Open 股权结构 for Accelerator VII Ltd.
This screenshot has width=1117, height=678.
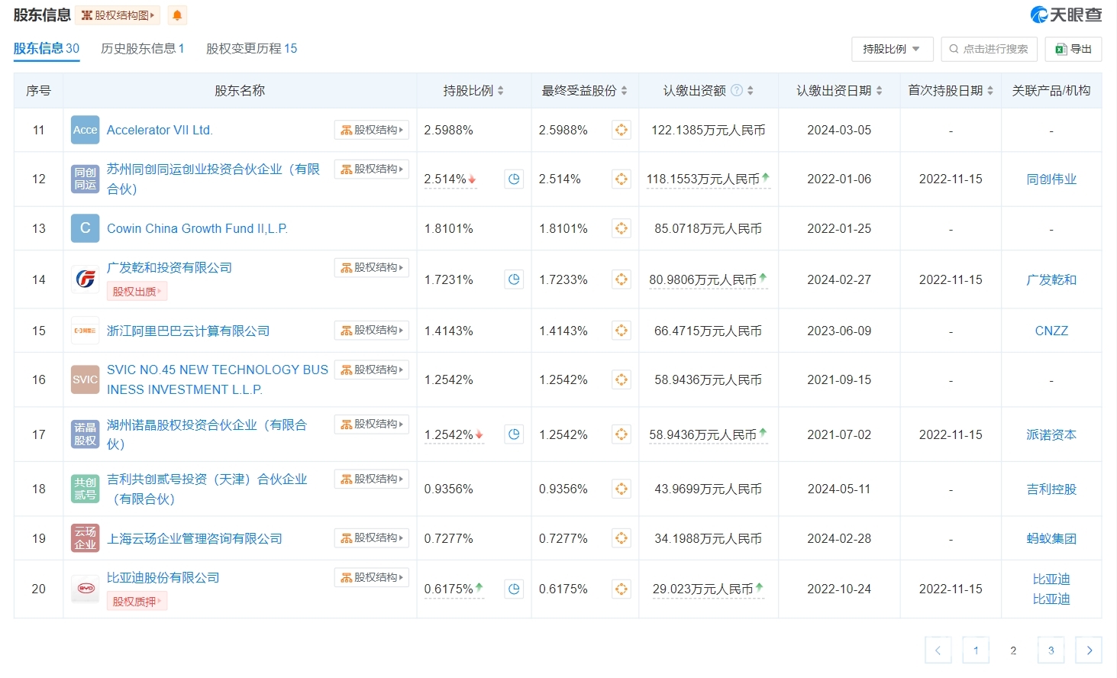click(x=372, y=130)
